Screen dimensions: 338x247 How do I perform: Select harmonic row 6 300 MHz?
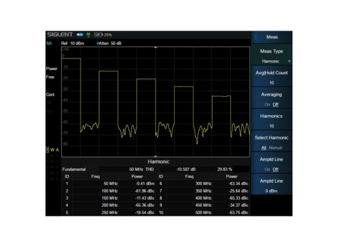(203, 184)
